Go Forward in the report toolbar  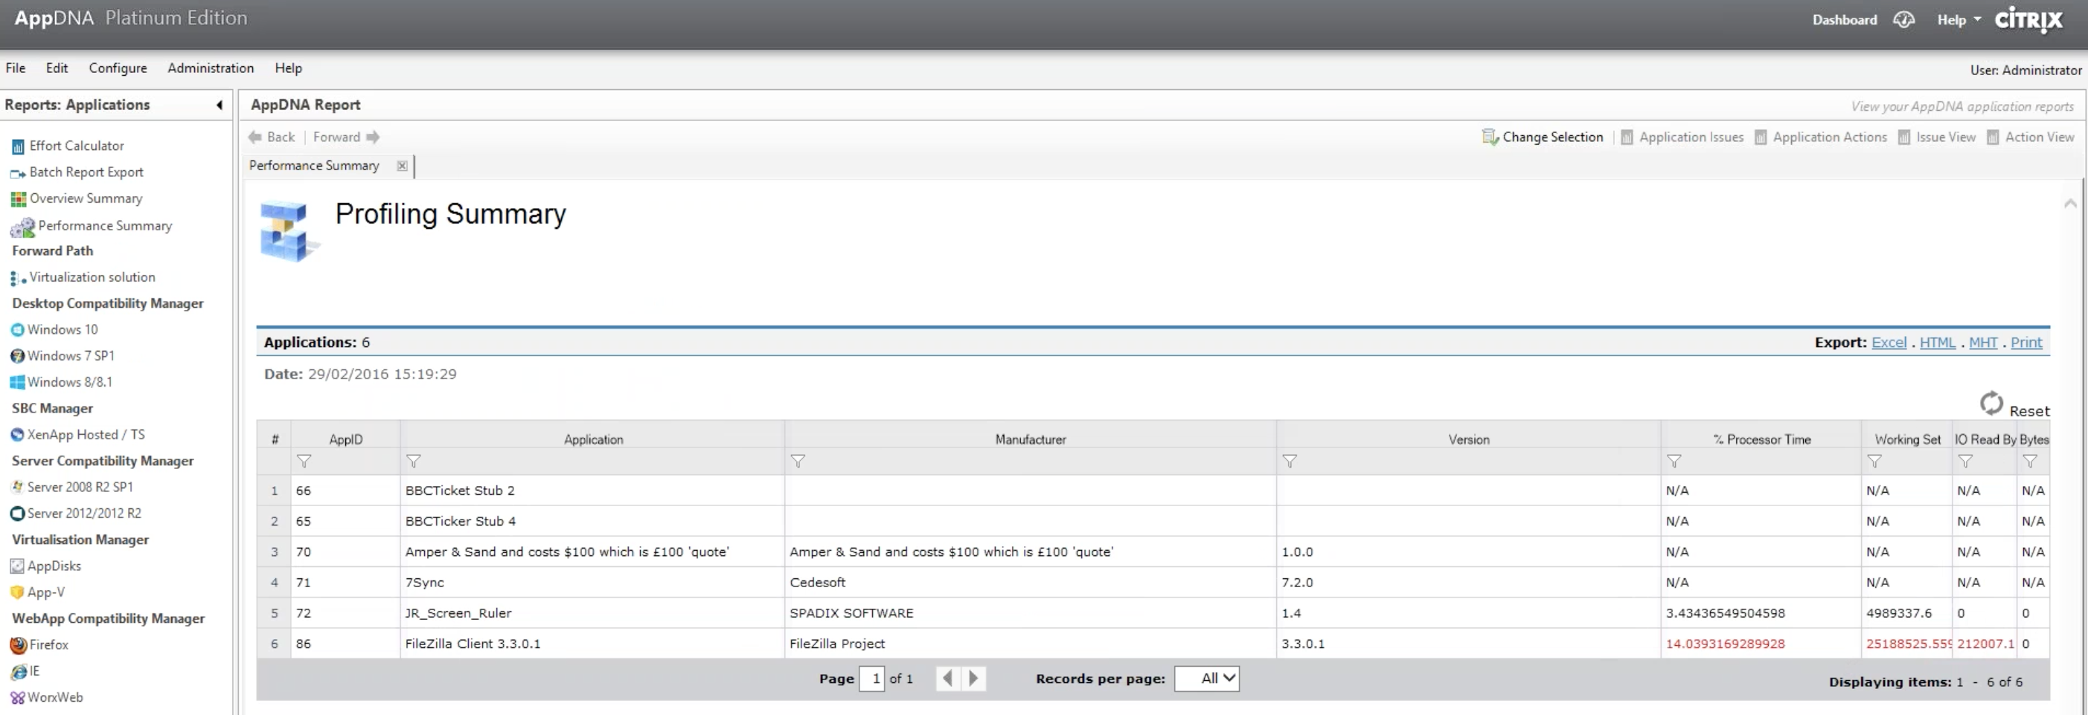click(x=346, y=137)
